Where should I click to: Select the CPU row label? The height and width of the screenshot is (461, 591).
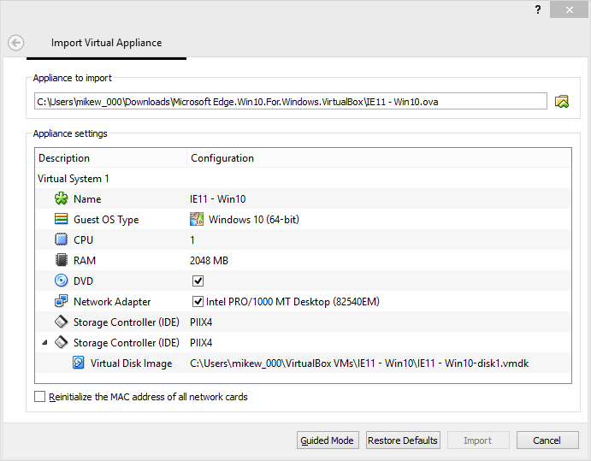point(83,239)
